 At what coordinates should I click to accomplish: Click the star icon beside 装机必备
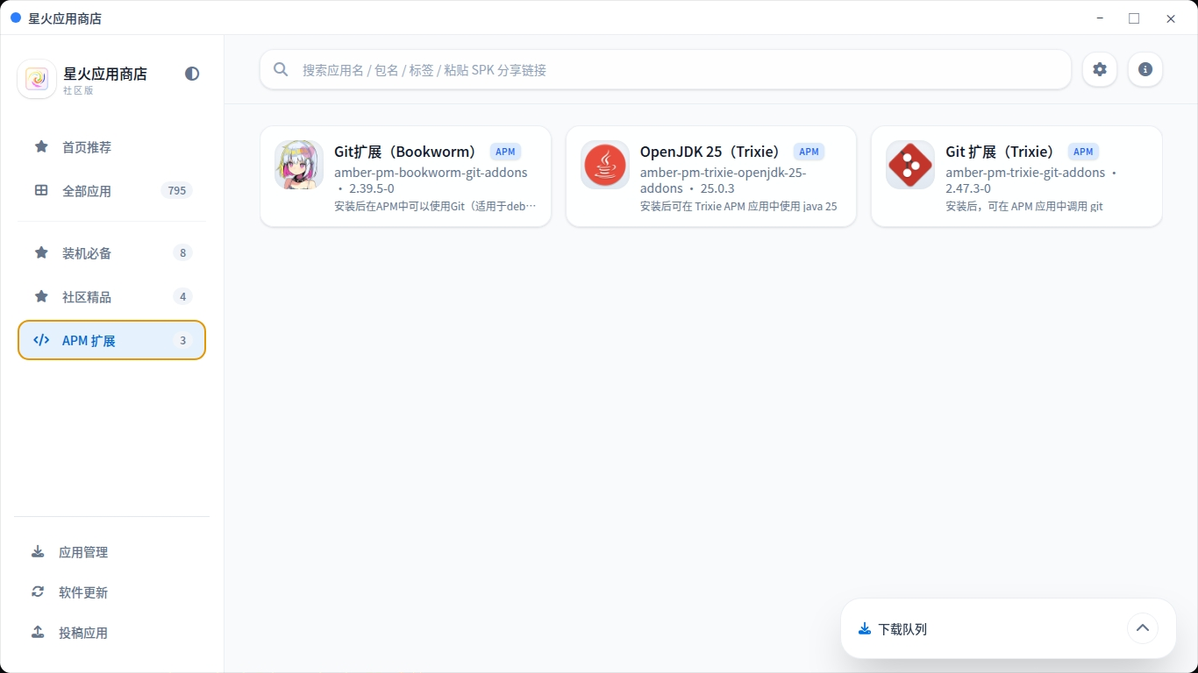click(x=41, y=252)
